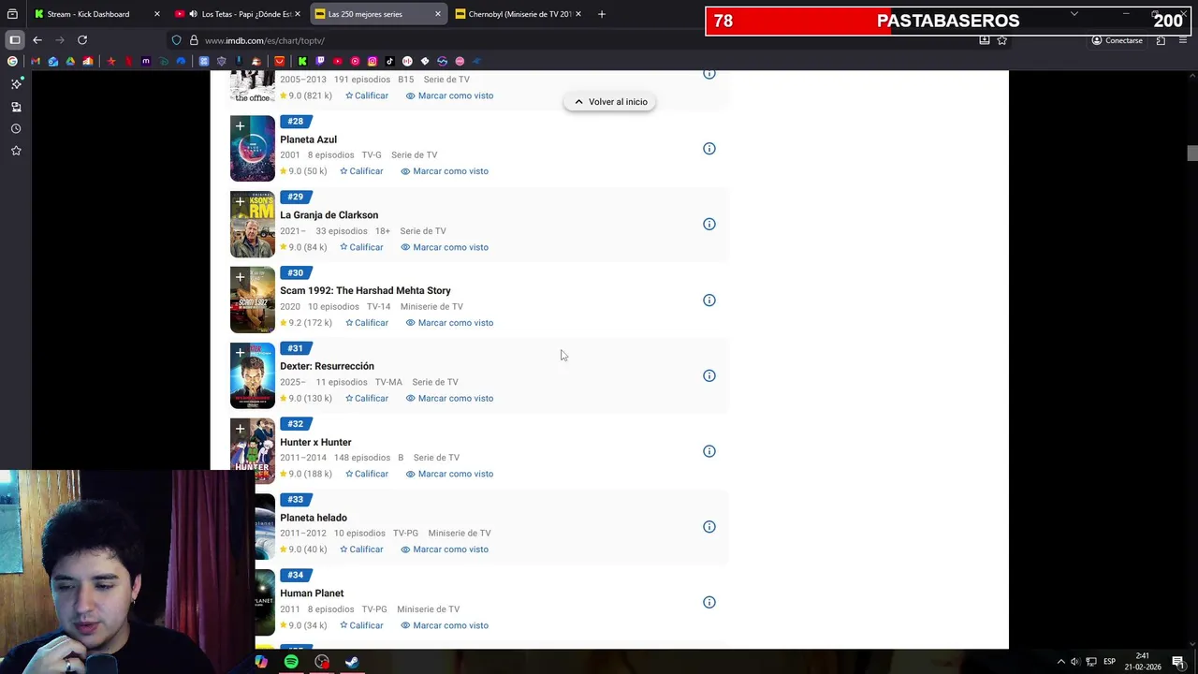Go back to previous page
This screenshot has width=1198, height=674.
(x=37, y=40)
